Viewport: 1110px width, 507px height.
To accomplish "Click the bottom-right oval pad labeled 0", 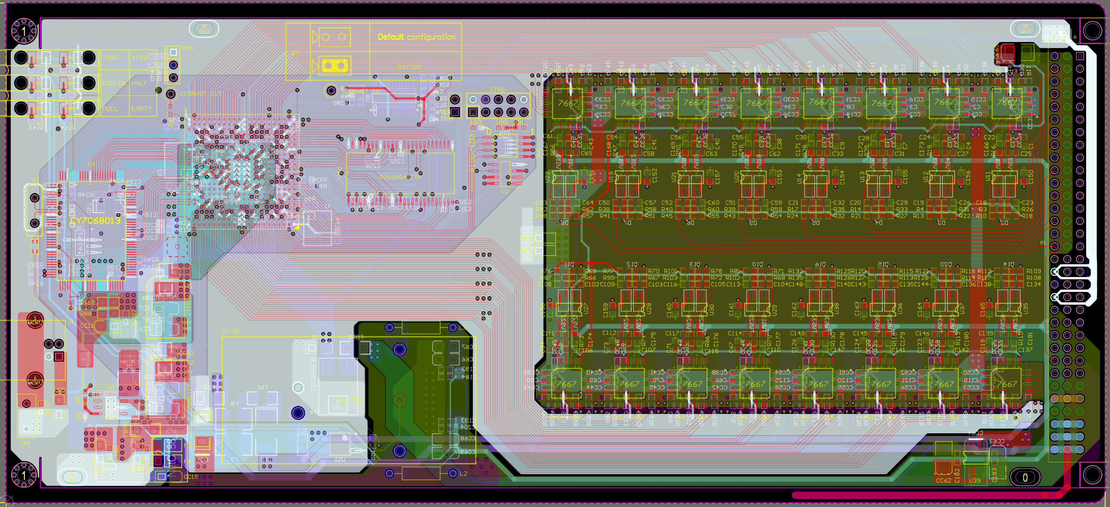I will tap(1025, 477).
